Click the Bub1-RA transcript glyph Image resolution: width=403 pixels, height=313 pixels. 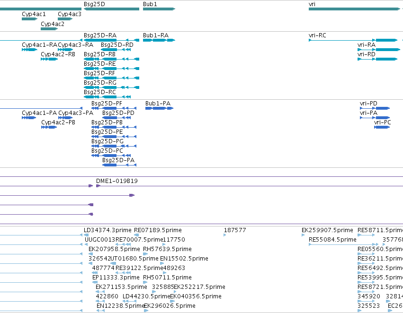coord(159,40)
